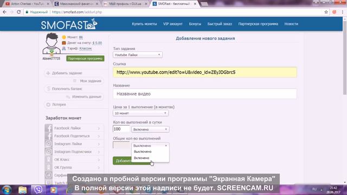
Task: Click the browser back arrow
Action: (5, 12)
